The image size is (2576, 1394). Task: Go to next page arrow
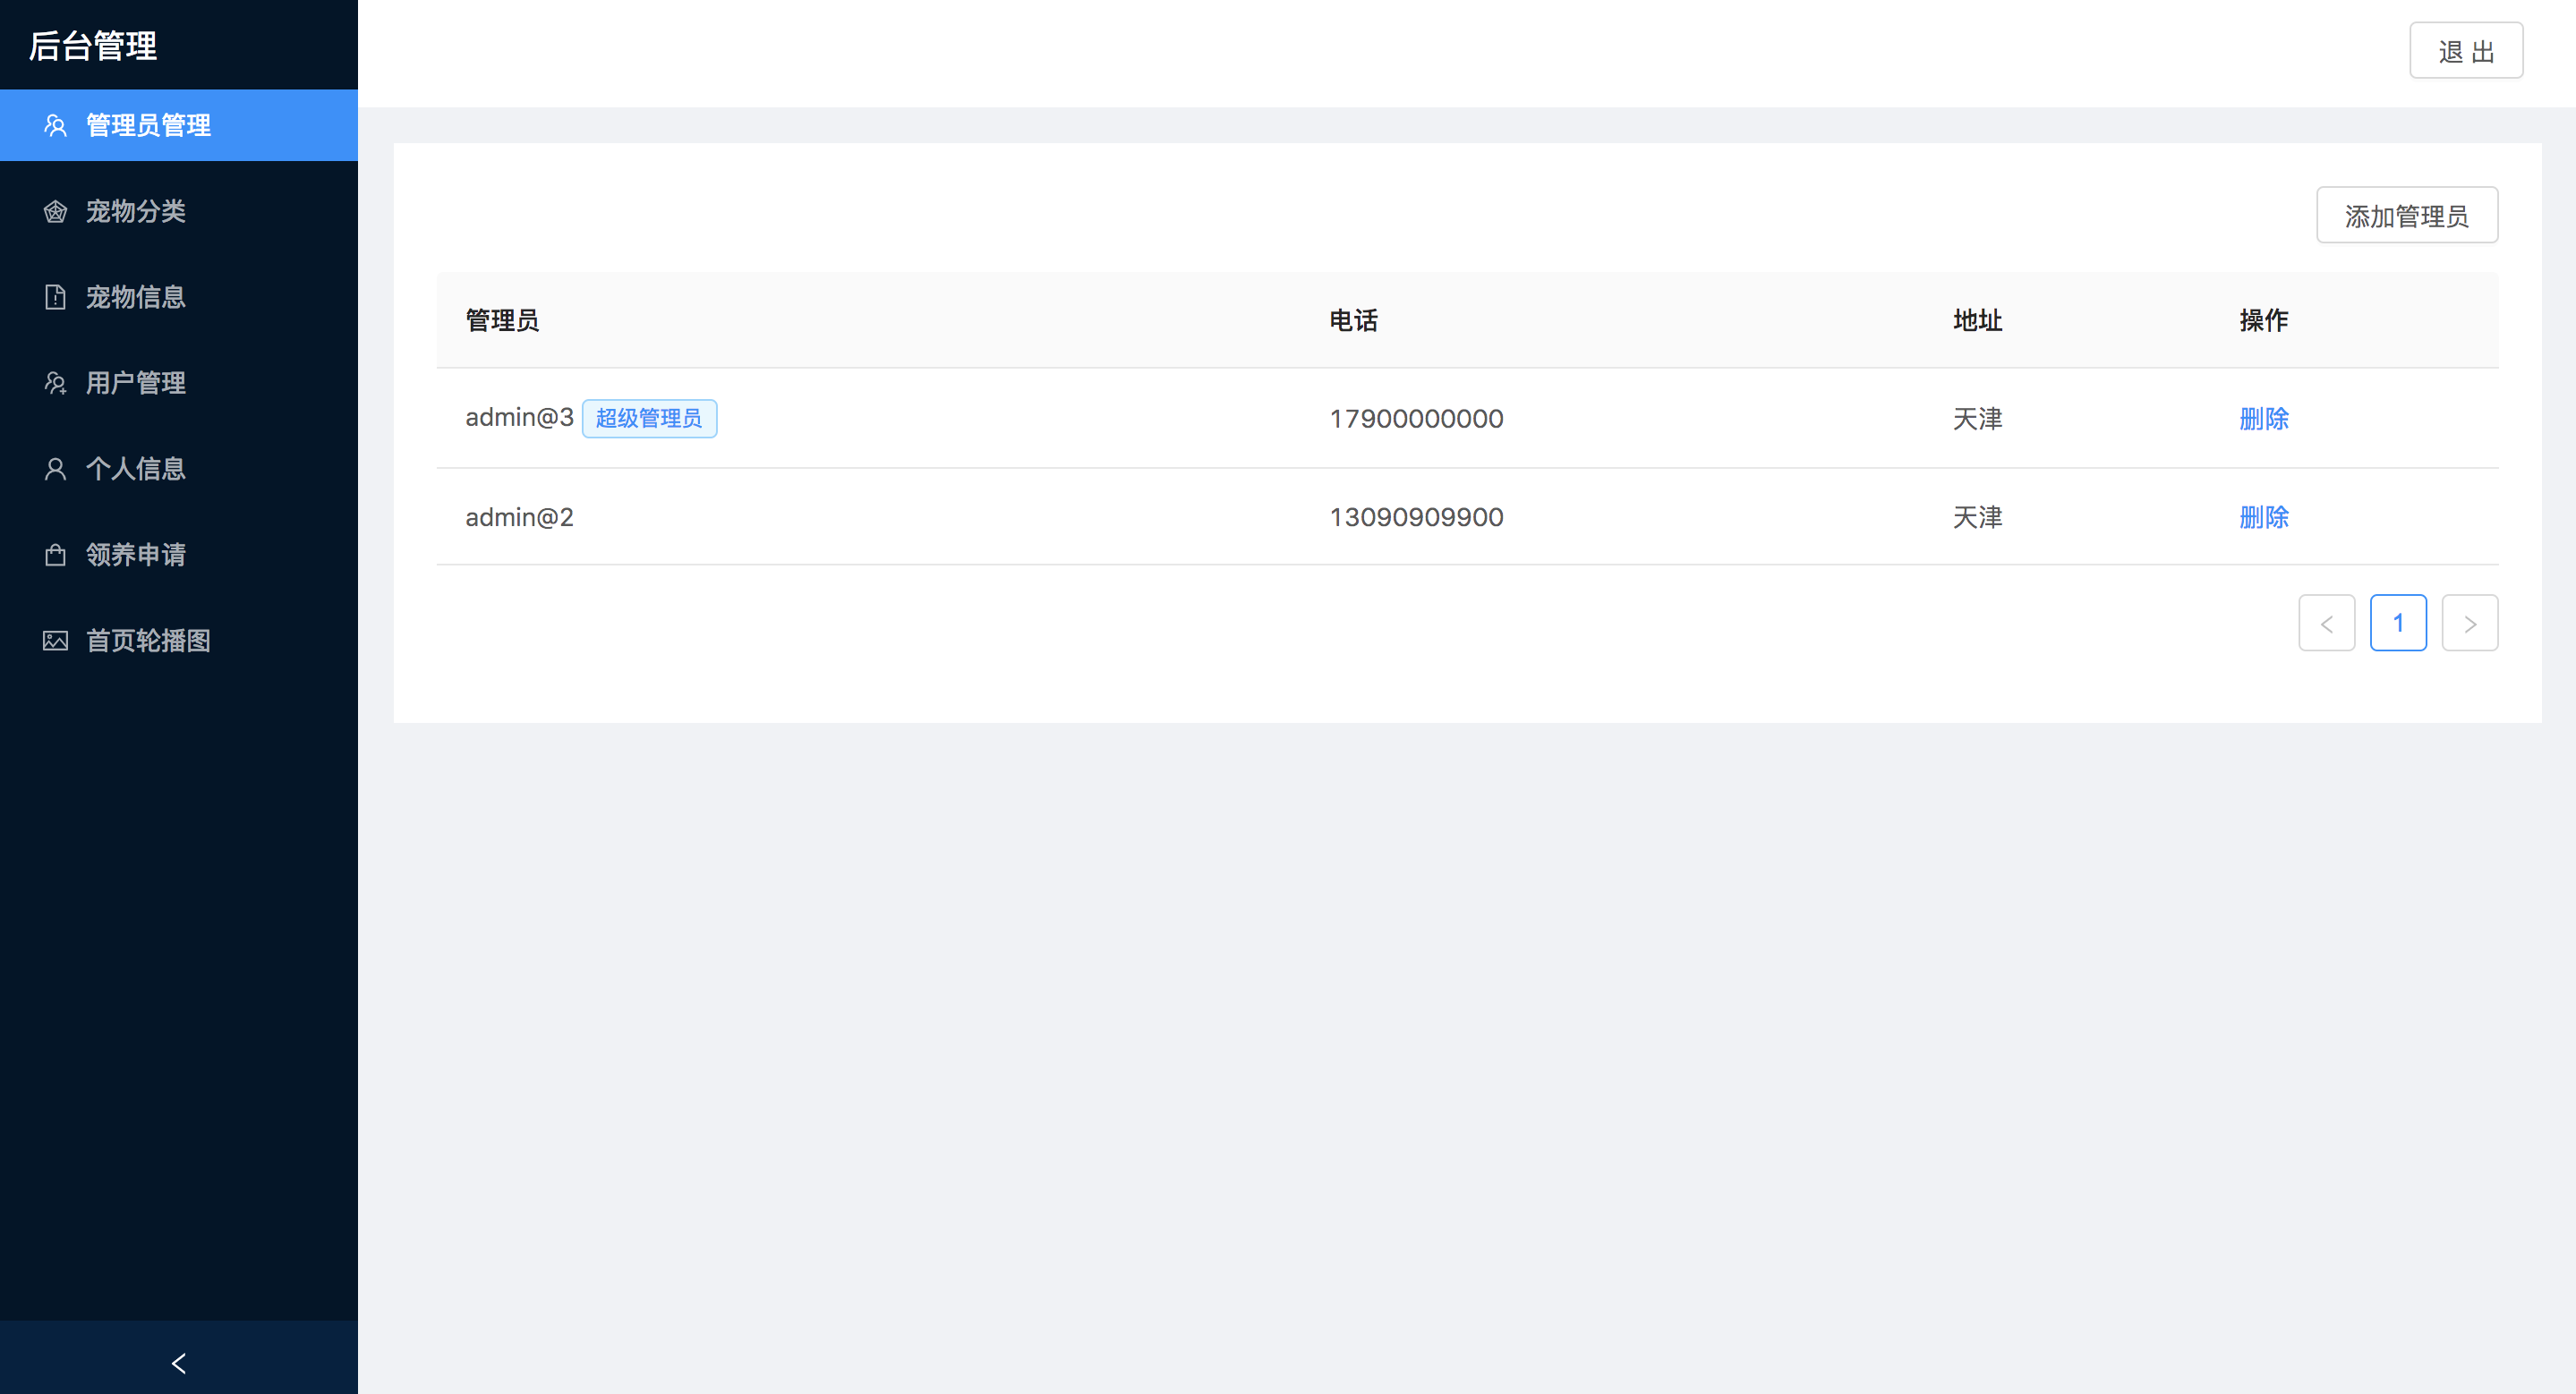pyautogui.click(x=2469, y=624)
